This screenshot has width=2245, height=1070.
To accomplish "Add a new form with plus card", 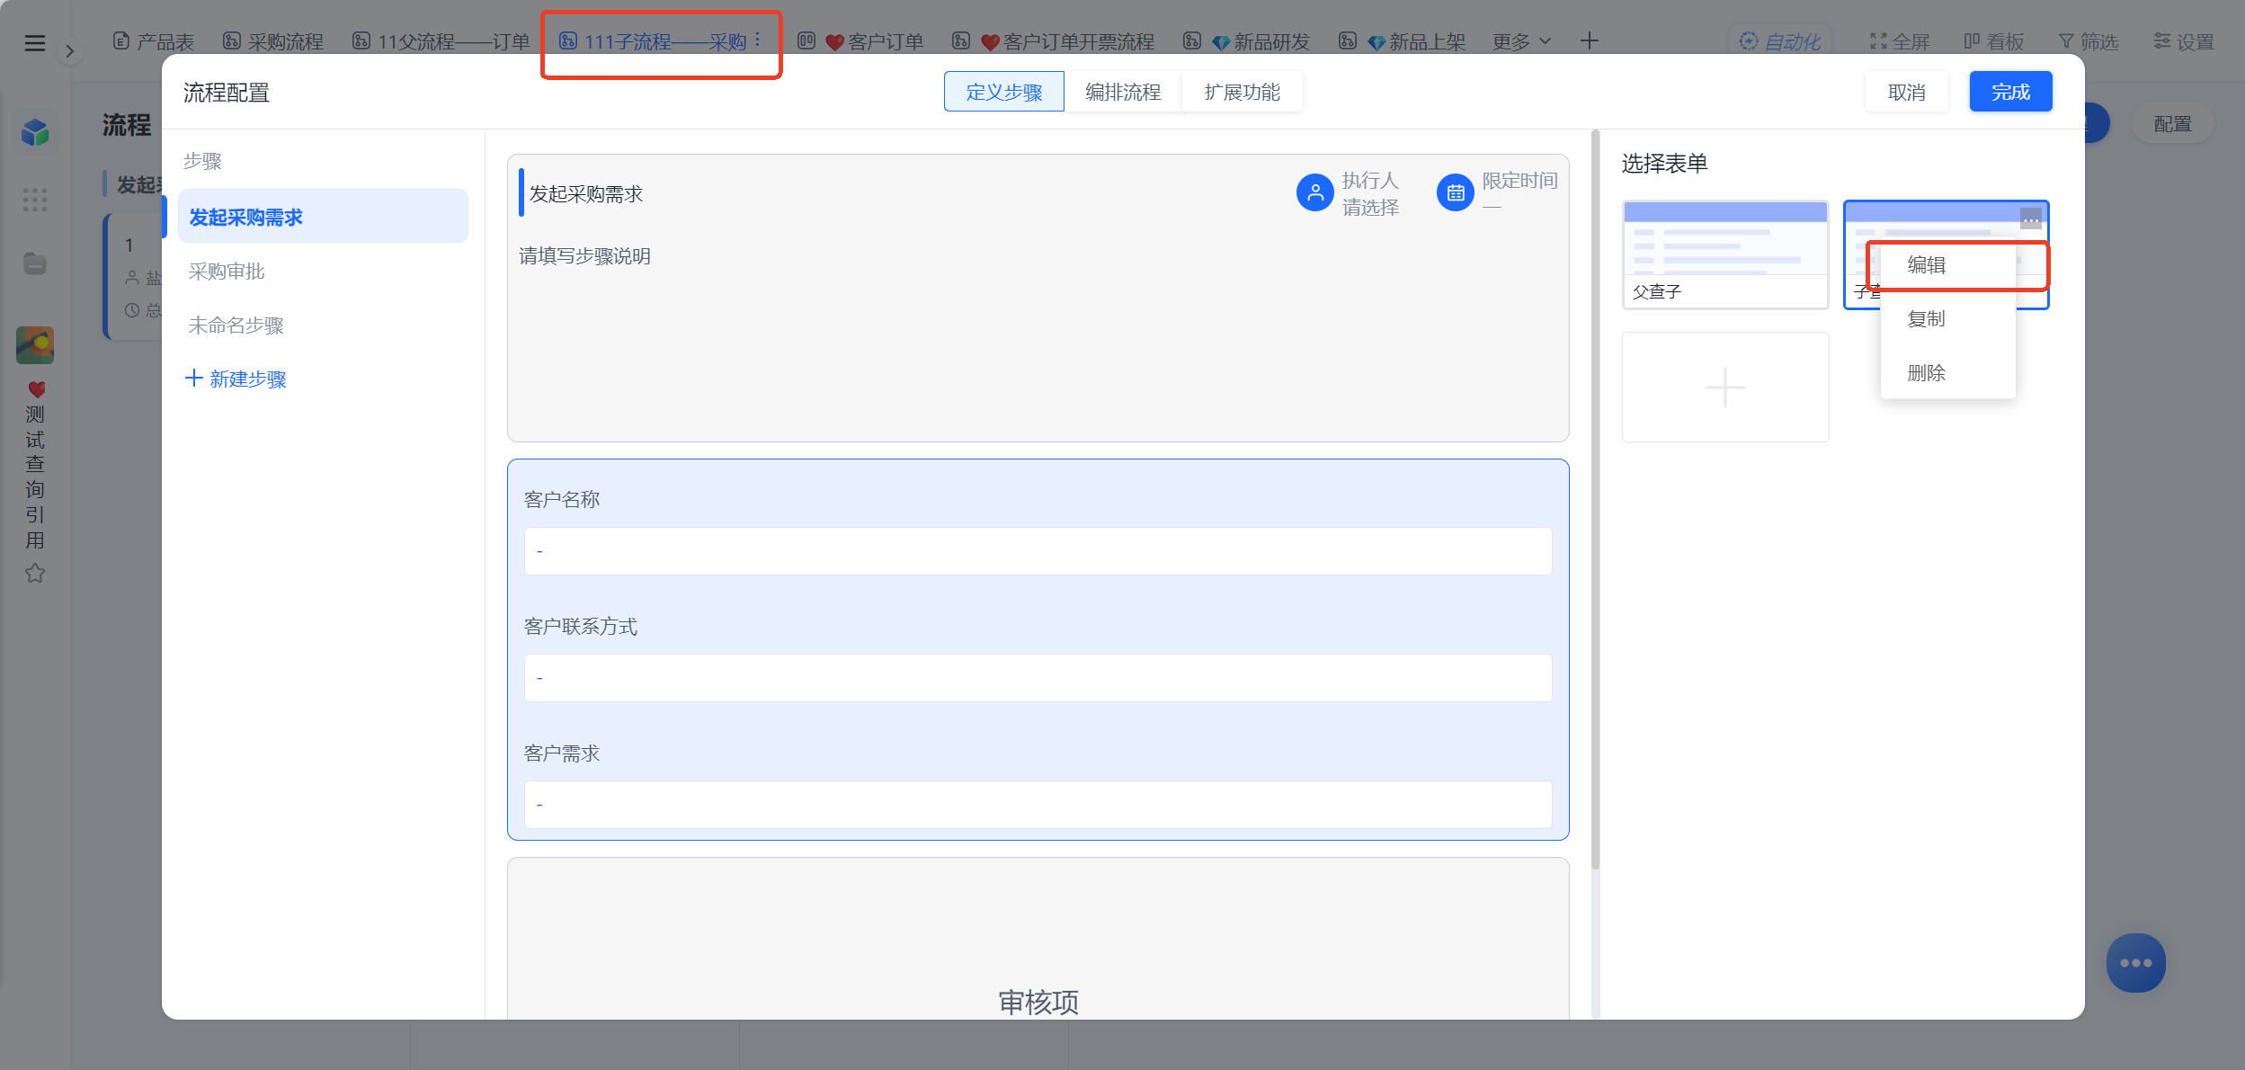I will [x=1725, y=388].
